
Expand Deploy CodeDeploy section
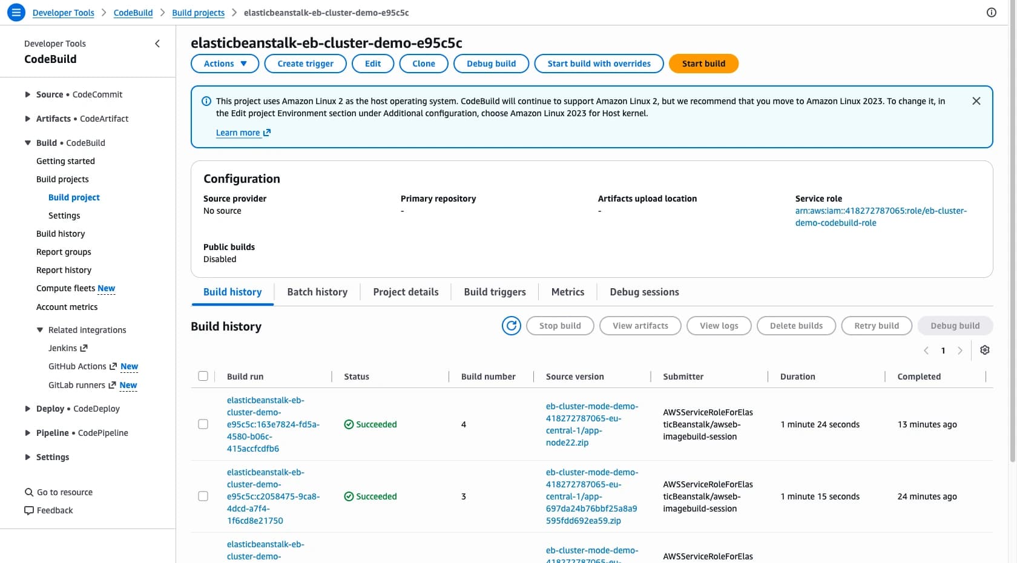click(x=28, y=409)
